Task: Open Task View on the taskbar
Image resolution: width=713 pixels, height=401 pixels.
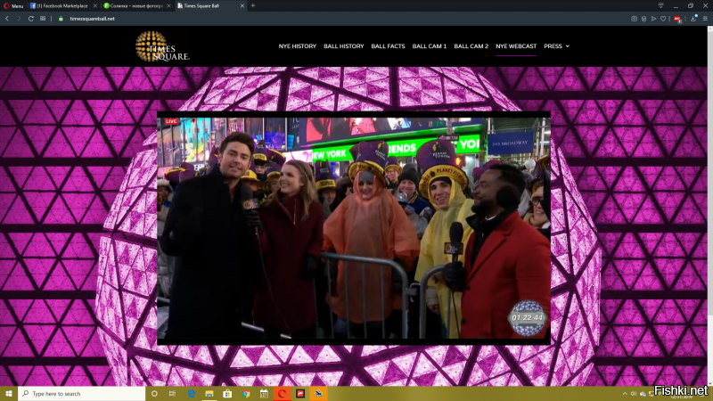Action: [x=172, y=394]
